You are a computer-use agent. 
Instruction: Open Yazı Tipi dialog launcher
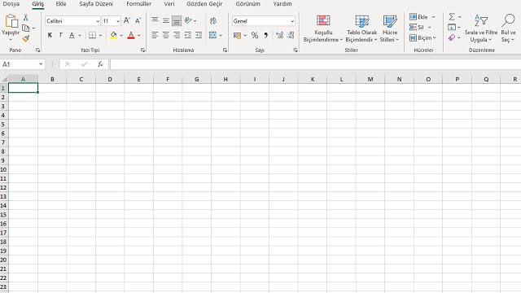click(143, 50)
